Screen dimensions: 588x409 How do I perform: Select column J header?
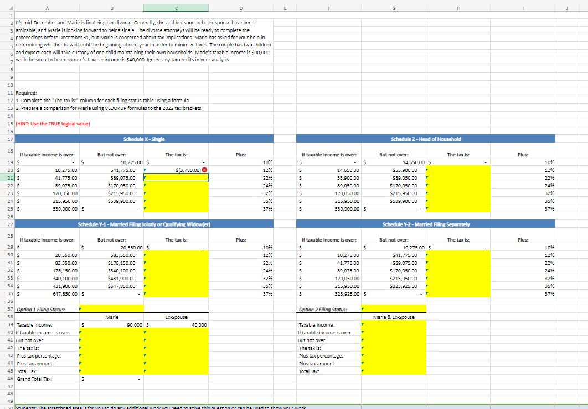click(x=567, y=8)
